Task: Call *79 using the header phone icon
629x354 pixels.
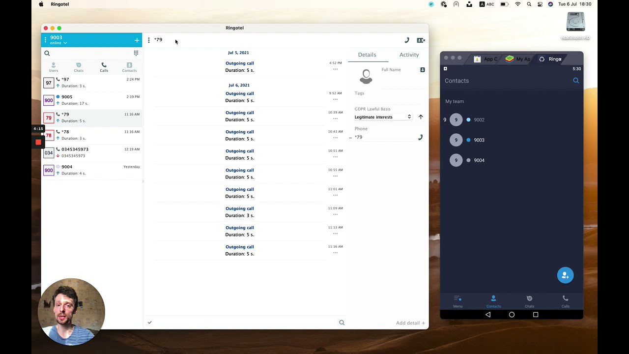Action: click(x=407, y=40)
